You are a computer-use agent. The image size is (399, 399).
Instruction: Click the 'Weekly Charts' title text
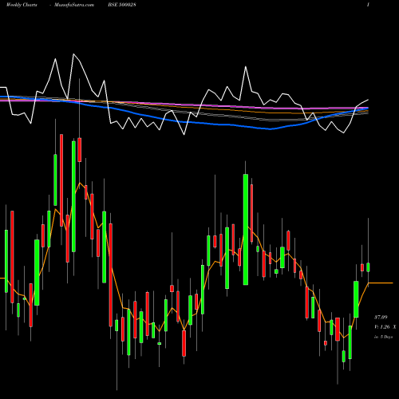(22, 5)
